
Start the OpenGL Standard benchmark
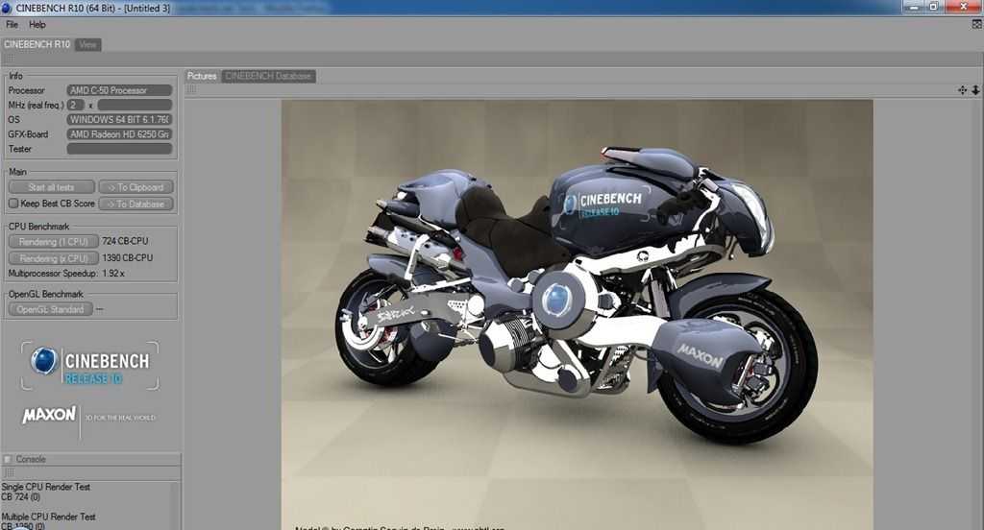50,309
